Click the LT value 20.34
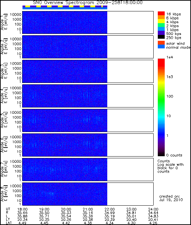The image size is (191, 225). [22, 220]
